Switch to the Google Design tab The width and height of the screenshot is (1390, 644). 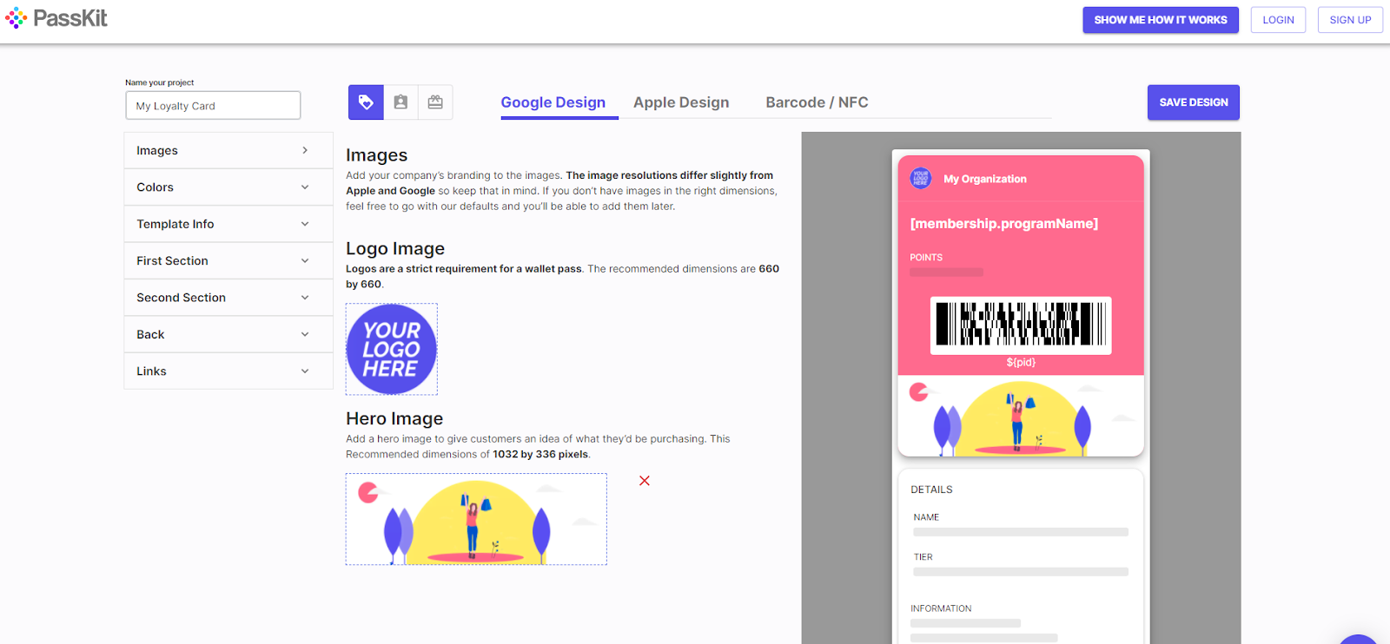tap(553, 102)
